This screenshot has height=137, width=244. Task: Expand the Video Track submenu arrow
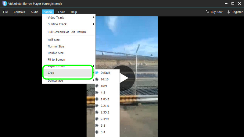coord(93,17)
